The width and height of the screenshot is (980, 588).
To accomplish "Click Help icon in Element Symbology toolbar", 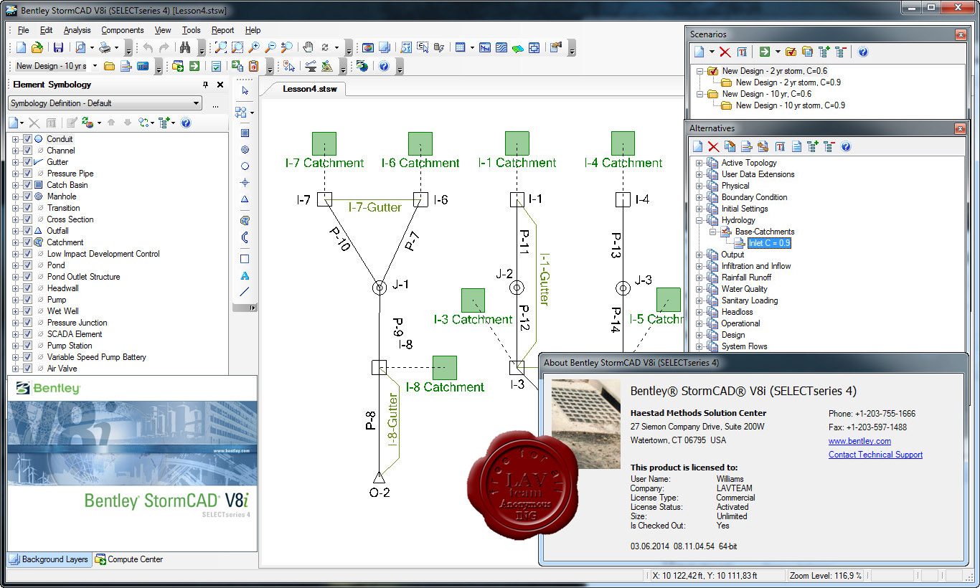I will (x=186, y=123).
